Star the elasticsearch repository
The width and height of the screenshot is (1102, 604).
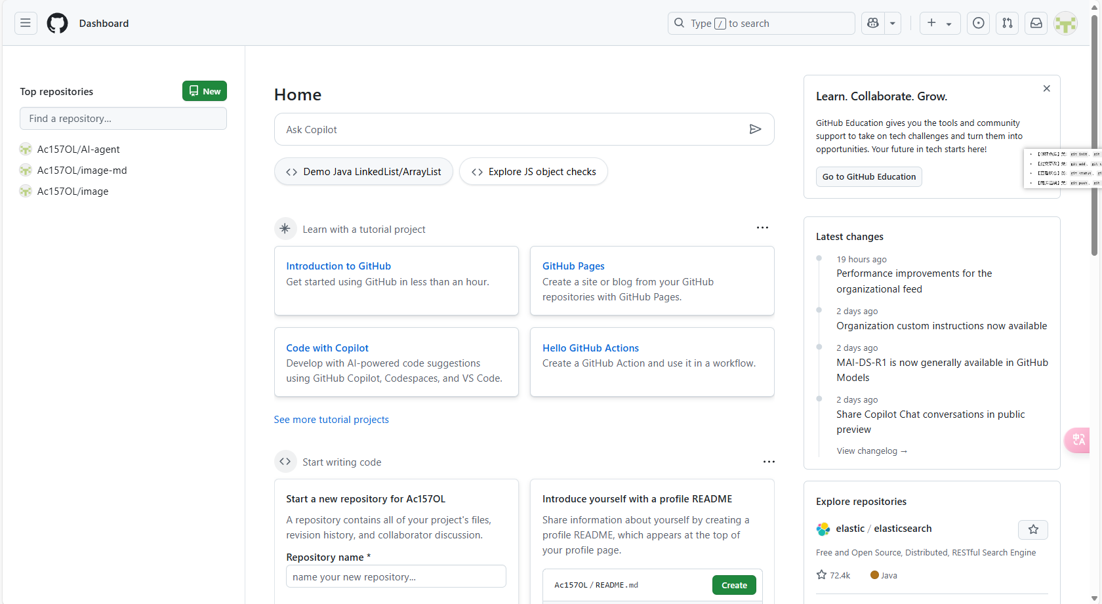[x=1033, y=529]
